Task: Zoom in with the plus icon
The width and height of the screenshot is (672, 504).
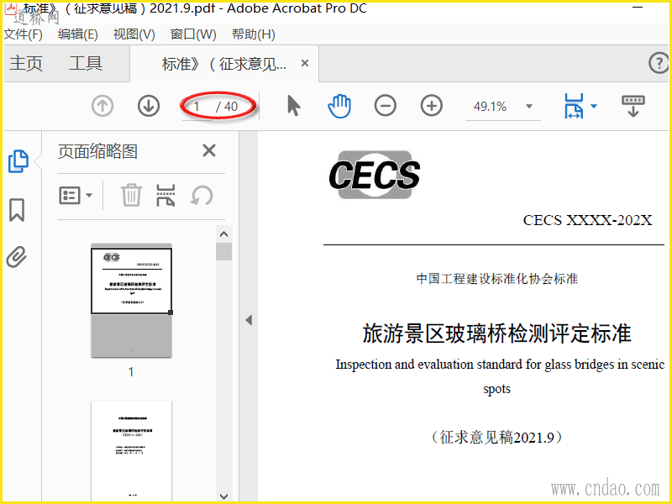Action: point(432,106)
